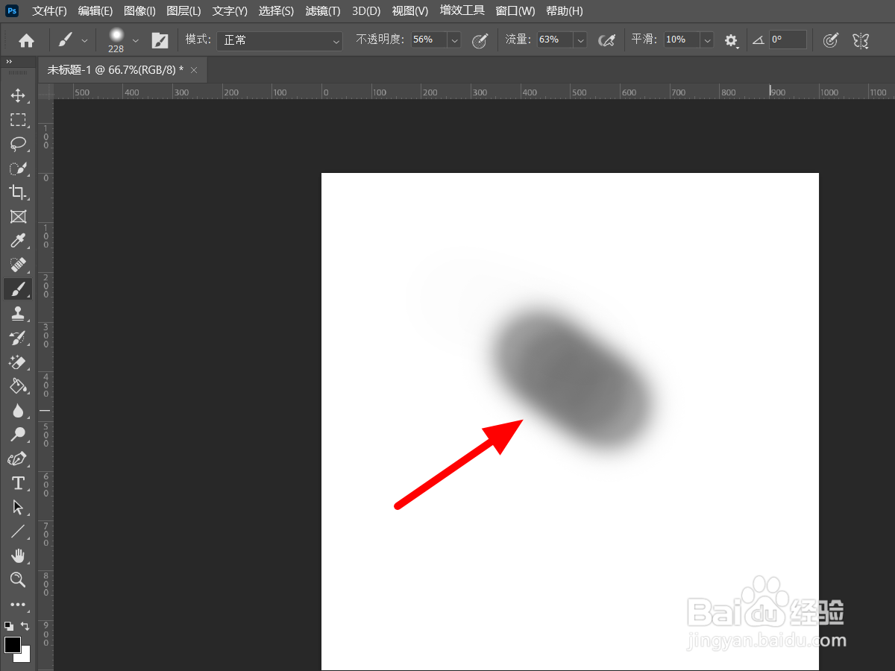
Task: Open the Brush Preset picker arrow
Action: tap(136, 40)
